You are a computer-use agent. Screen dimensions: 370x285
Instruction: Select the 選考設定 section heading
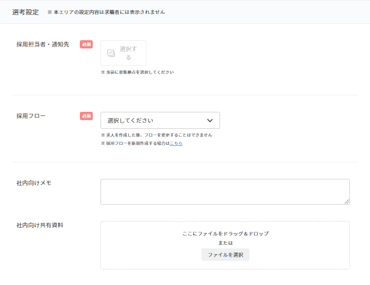pyautogui.click(x=25, y=12)
